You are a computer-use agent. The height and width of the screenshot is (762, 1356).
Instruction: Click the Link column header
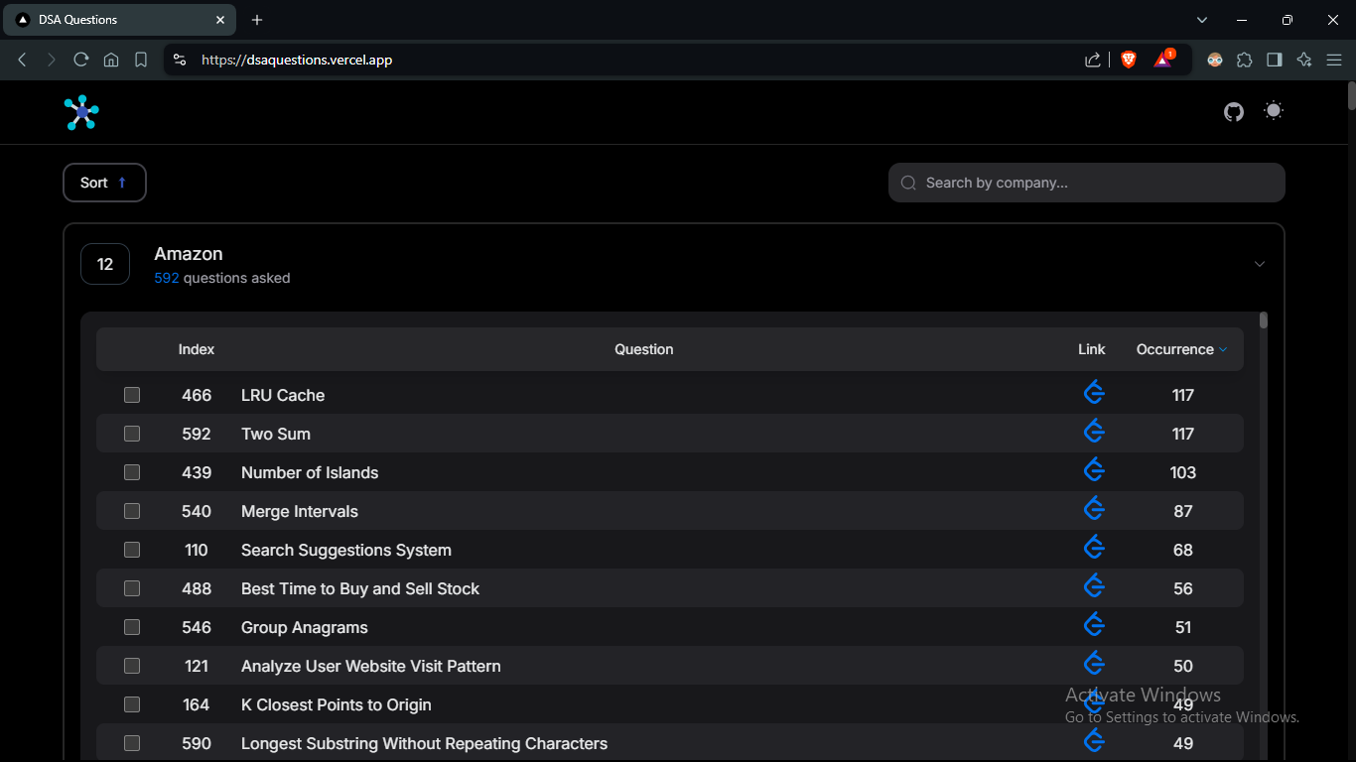pos(1092,349)
